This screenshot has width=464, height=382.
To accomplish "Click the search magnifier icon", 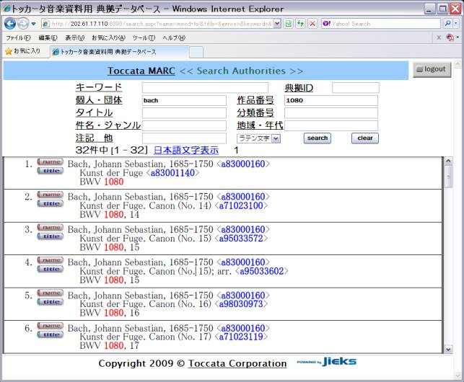I will (x=447, y=23).
